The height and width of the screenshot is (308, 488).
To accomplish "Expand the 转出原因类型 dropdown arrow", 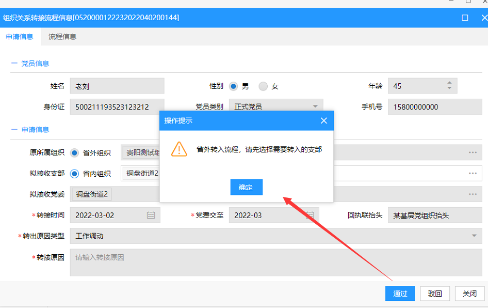I will 474,236.
